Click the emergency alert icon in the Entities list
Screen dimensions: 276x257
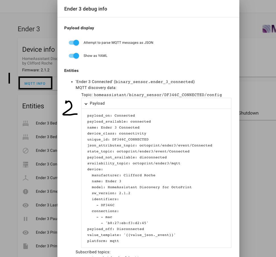click(x=25, y=191)
